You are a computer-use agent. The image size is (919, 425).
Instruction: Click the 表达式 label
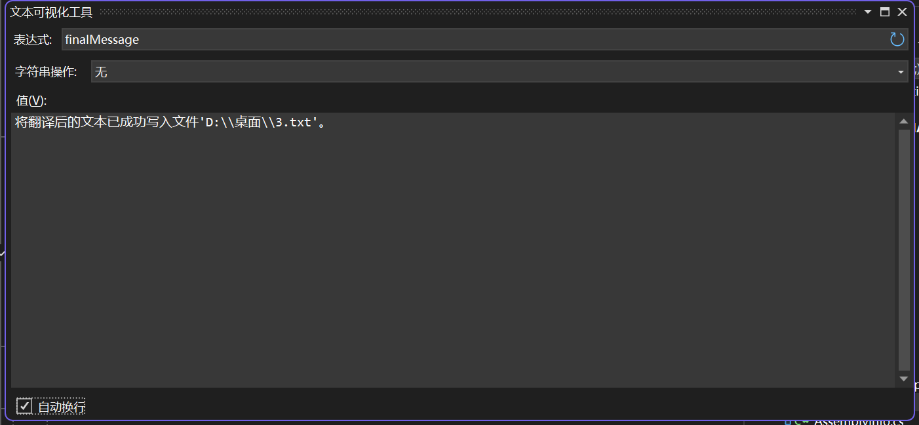(x=33, y=40)
